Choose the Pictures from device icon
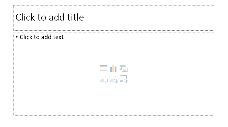 coord(104,79)
